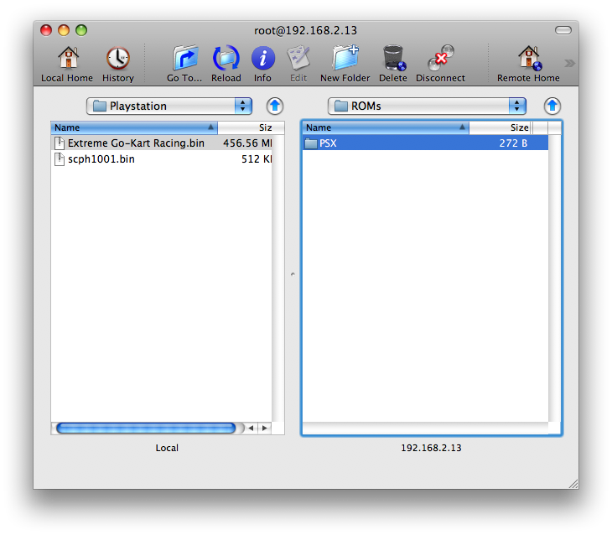The height and width of the screenshot is (535, 612).
Task: Click the local pane horizontal scrollbar
Action: click(147, 428)
